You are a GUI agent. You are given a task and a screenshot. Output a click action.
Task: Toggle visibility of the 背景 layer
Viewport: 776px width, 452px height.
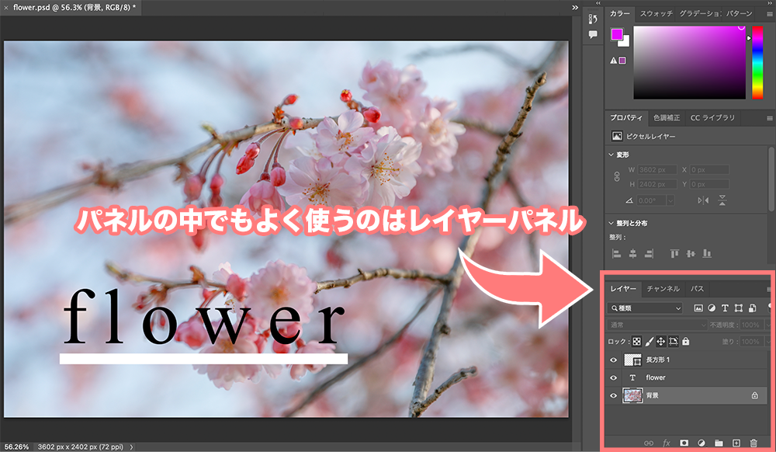[x=615, y=395]
